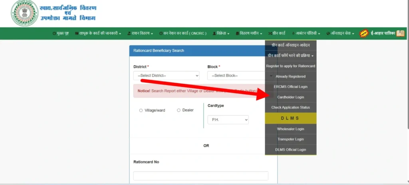Click the NEW starburst badge icon
This screenshot has height=185, width=409.
(x=364, y=33)
